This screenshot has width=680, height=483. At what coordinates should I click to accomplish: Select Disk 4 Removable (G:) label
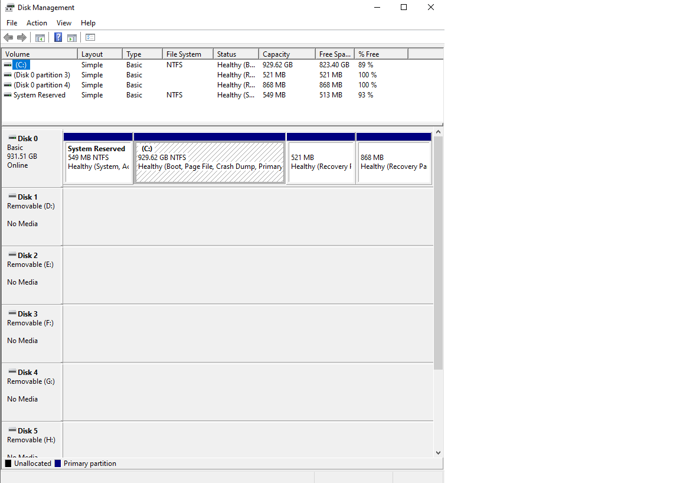(x=32, y=392)
